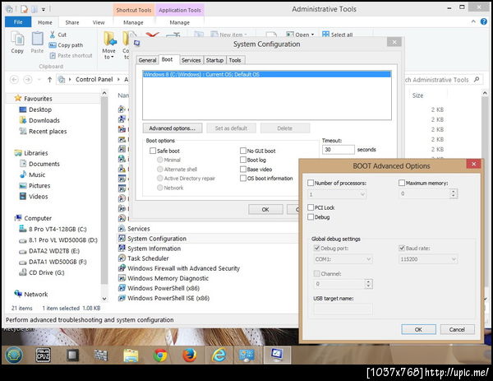Open the View ribbon tab
This screenshot has width=493, height=381.
[99, 22]
